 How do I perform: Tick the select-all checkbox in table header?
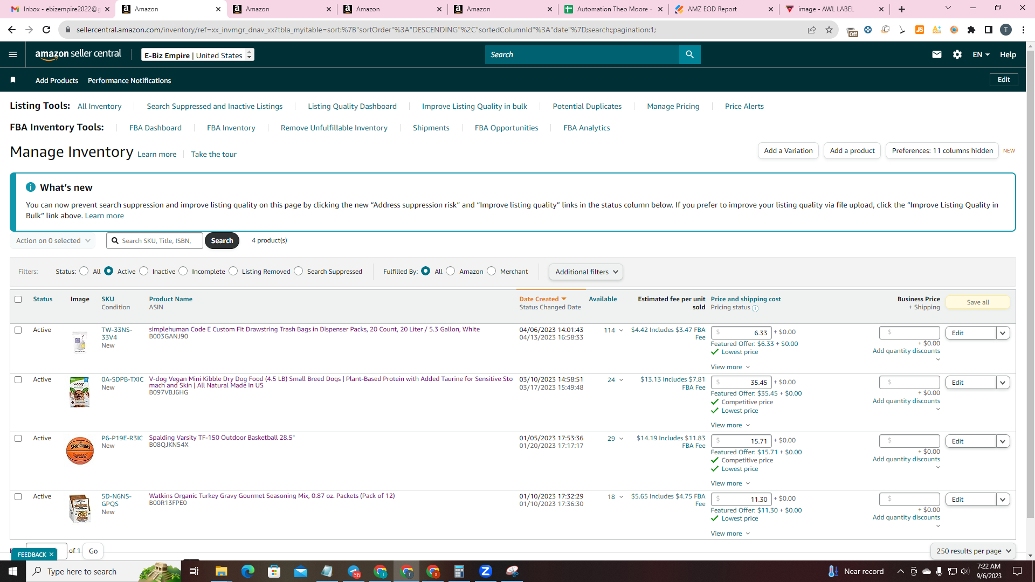(18, 299)
